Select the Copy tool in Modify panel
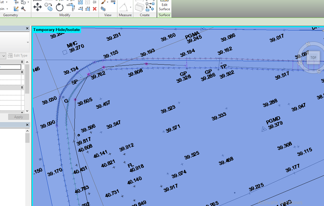Screen dimensions: 324x206 click(48, 7)
